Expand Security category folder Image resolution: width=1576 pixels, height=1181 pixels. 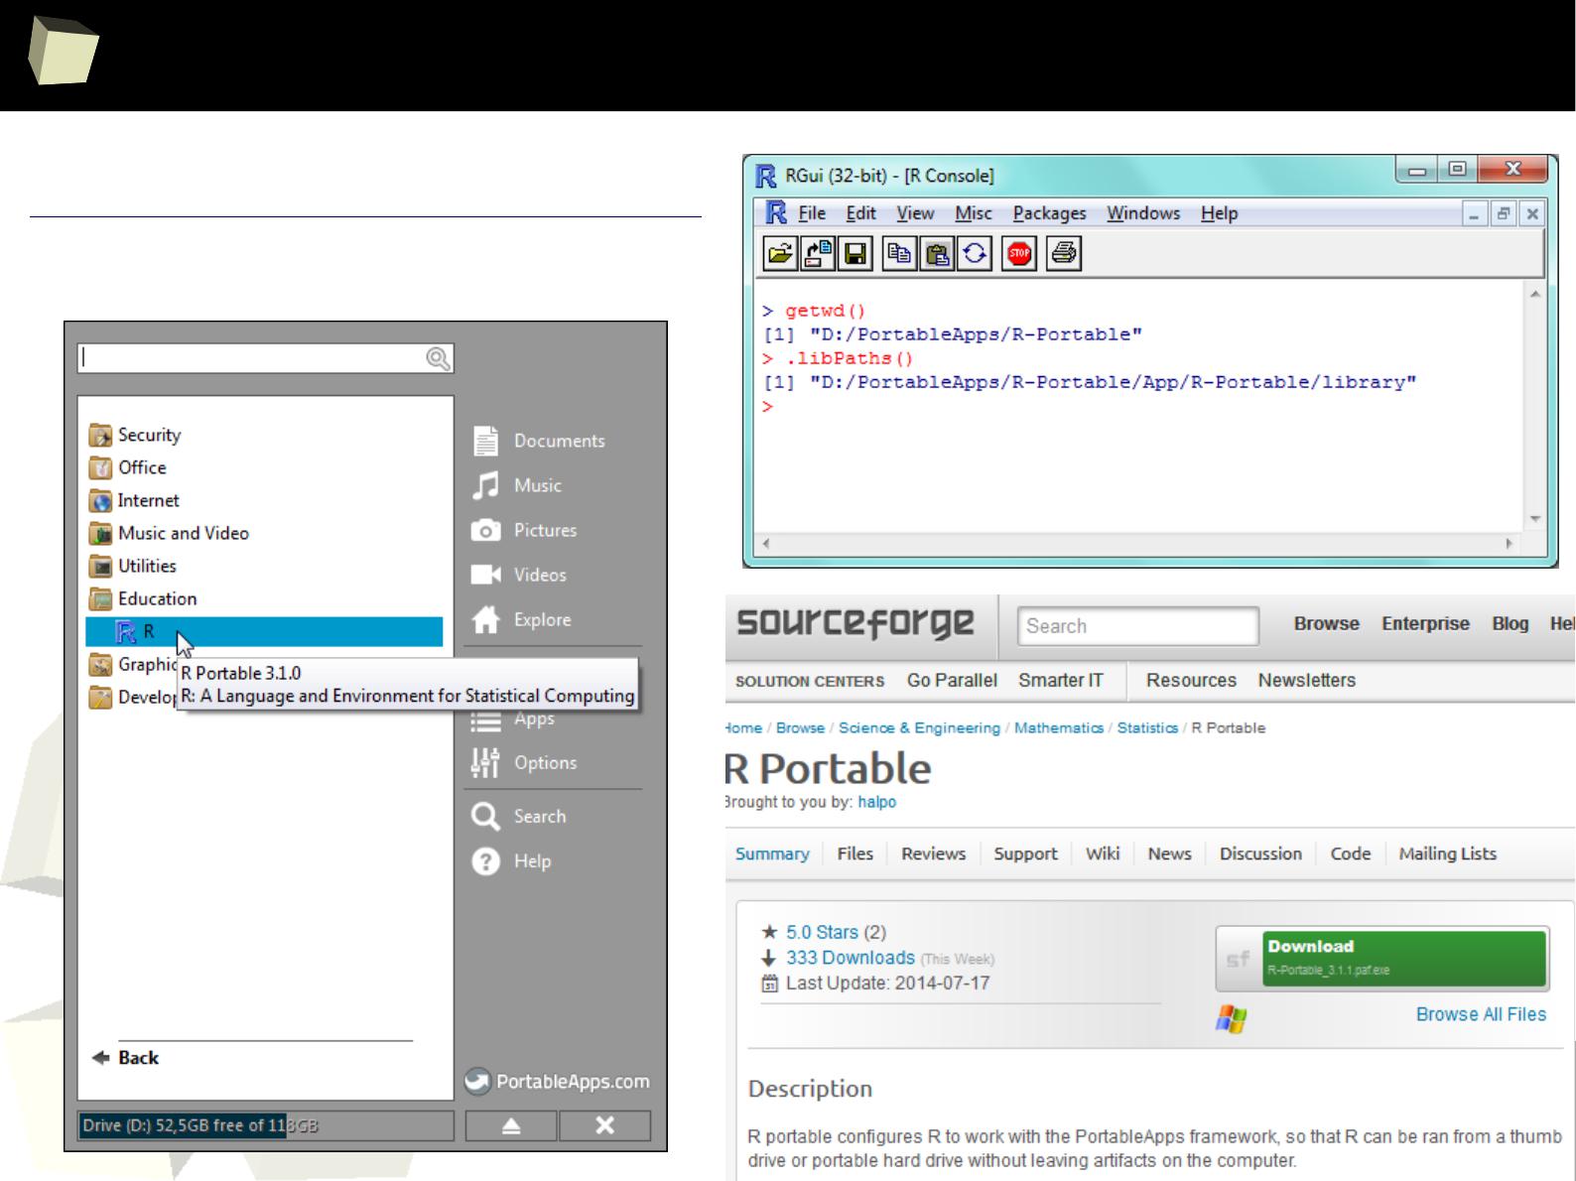[135, 435]
